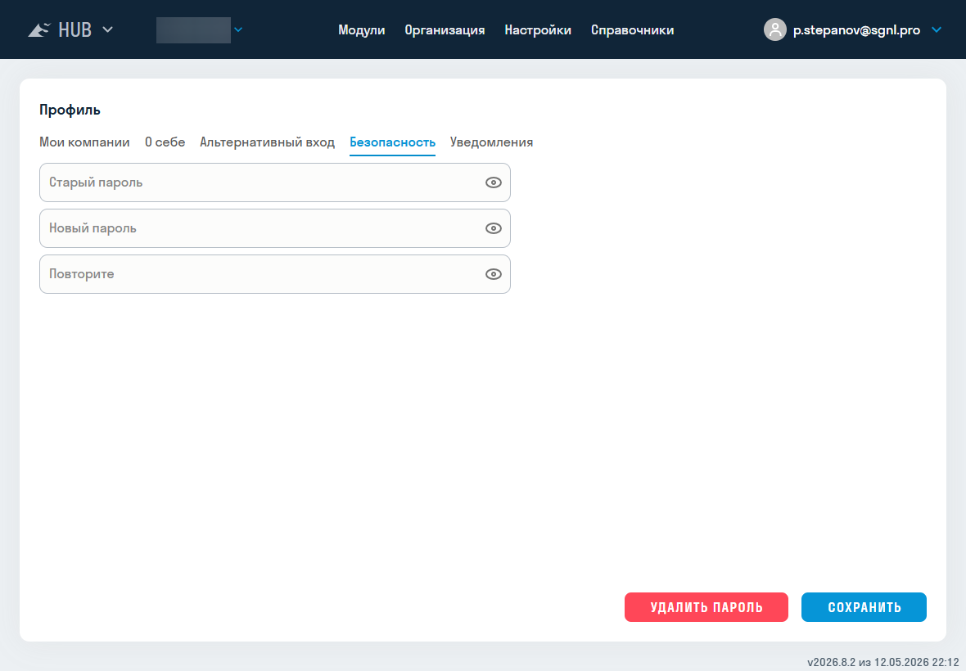
Task: Show the old password with eye icon
Action: pyautogui.click(x=493, y=182)
